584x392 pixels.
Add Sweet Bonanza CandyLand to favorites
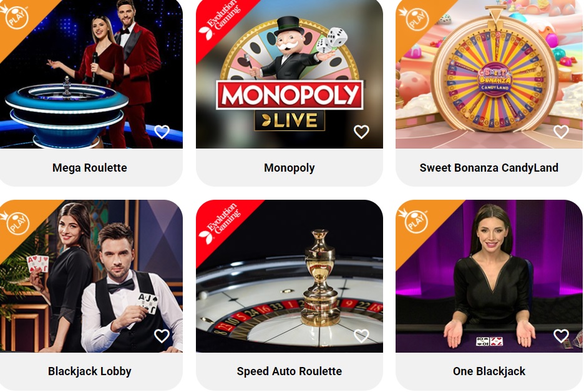coord(561,132)
